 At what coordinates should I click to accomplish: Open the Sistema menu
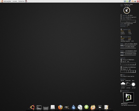point(21,1)
